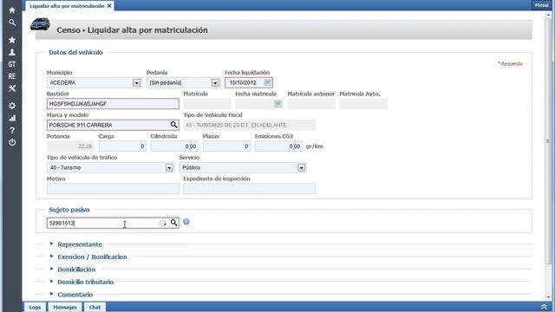Open the Servicio dropdown
Viewport: 555px width, 312px height.
[x=301, y=167]
